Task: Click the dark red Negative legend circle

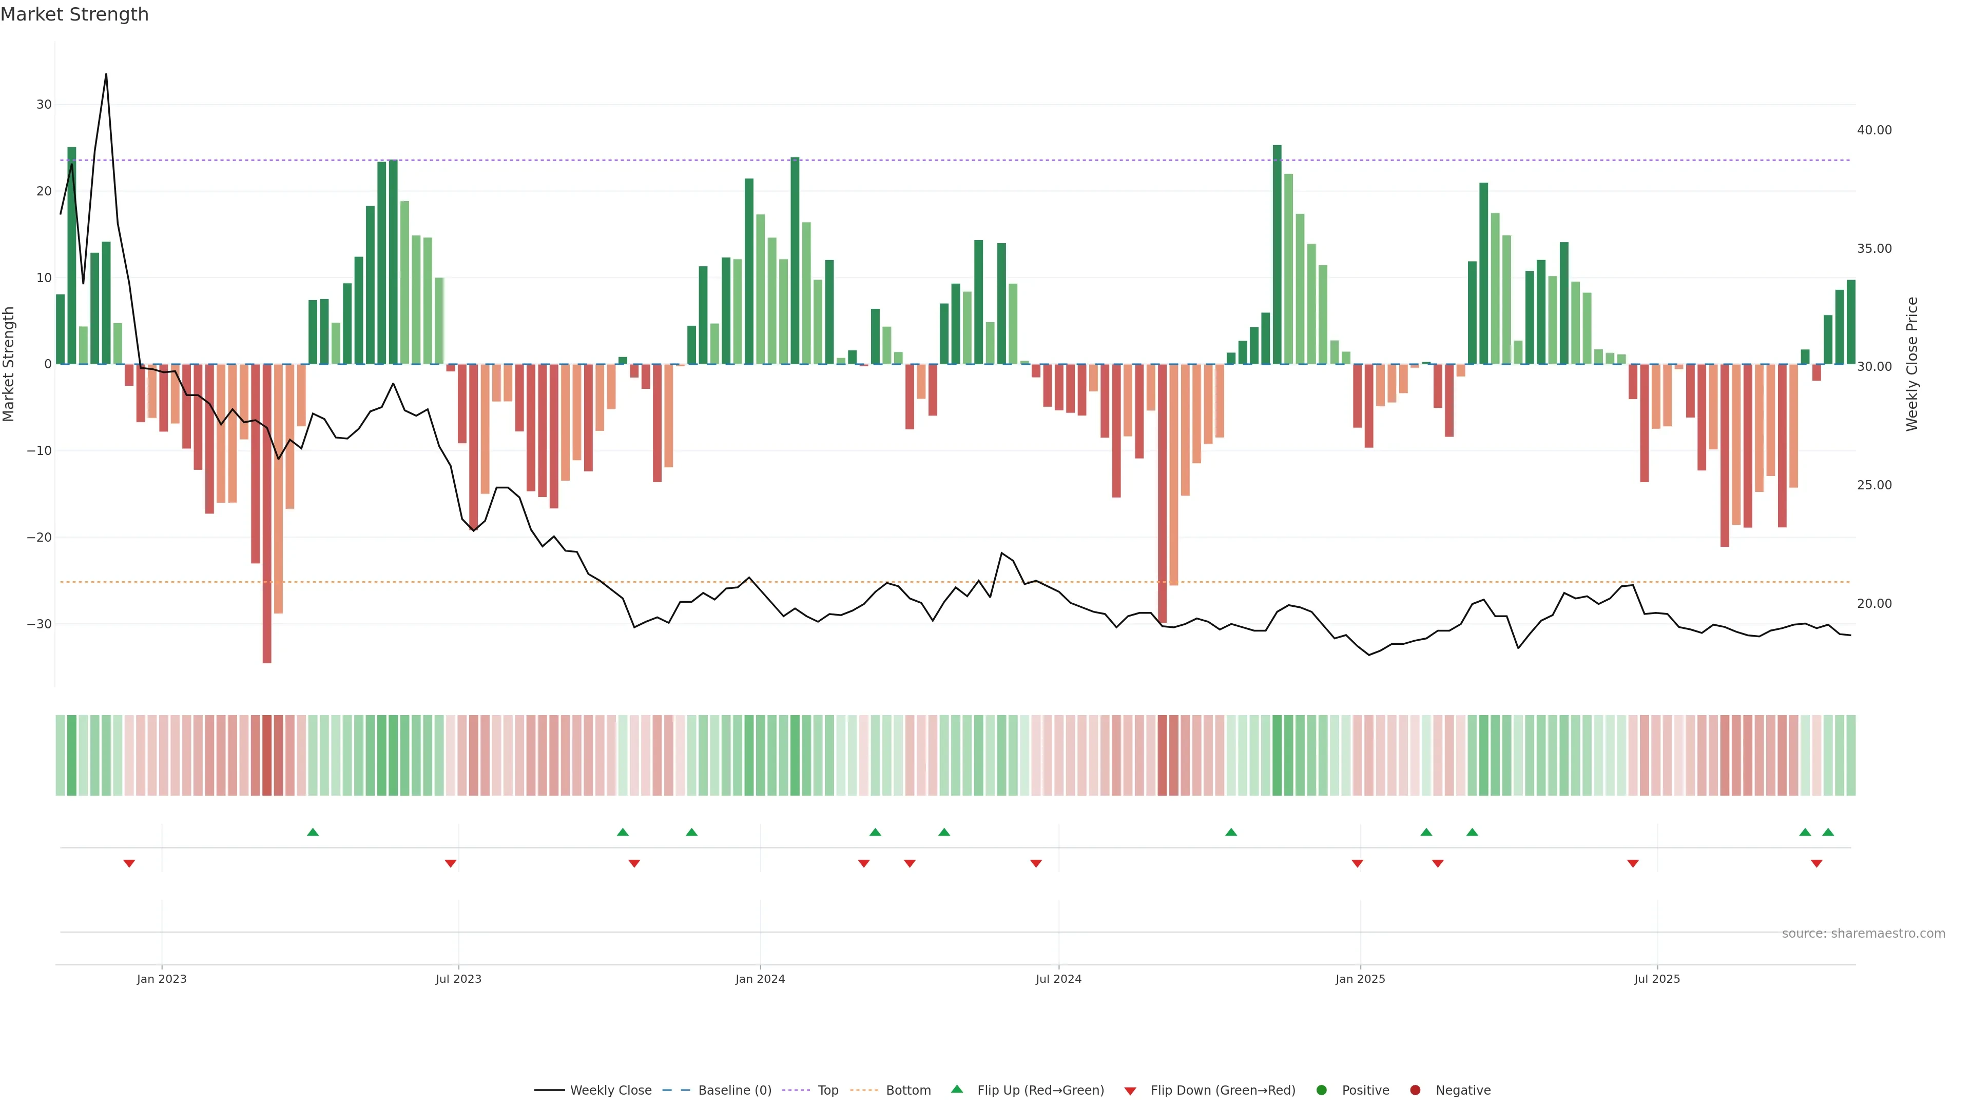Action: (1415, 1091)
